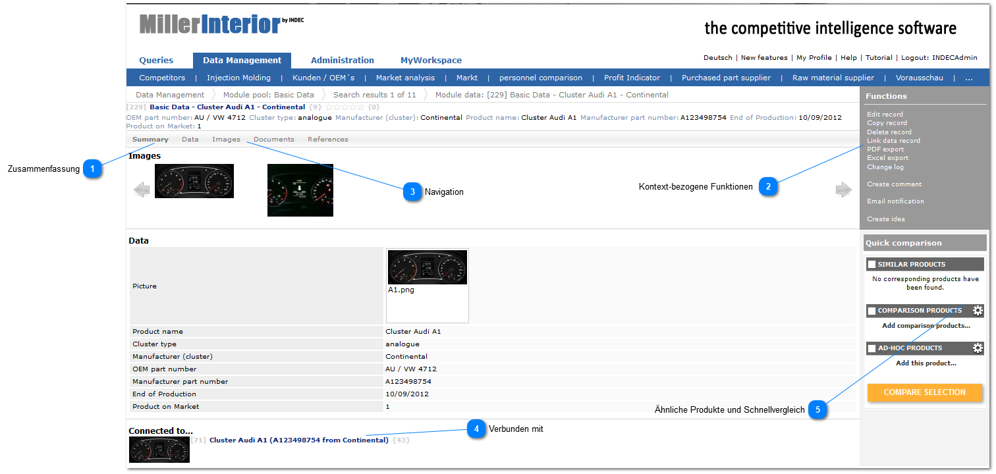Screen dimensions: 996x474
Task: Tick the Ad-hoc Products checkbox
Action: tap(872, 348)
